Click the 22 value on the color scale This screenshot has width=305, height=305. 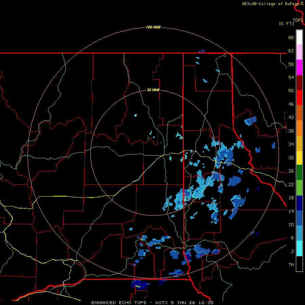coord(291,184)
